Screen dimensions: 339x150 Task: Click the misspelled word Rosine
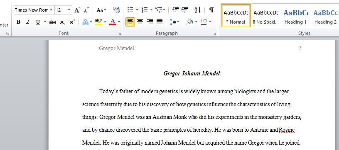tap(287, 130)
